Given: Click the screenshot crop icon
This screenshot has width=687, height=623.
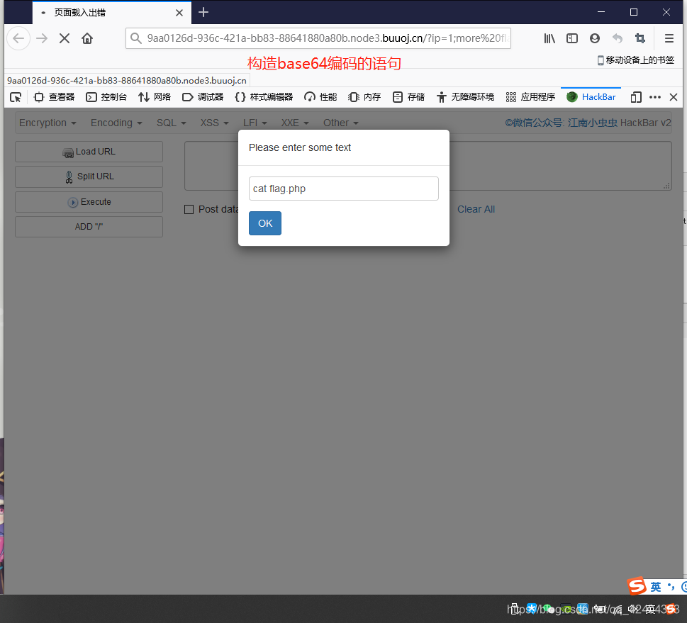Looking at the screenshot, I should (640, 38).
